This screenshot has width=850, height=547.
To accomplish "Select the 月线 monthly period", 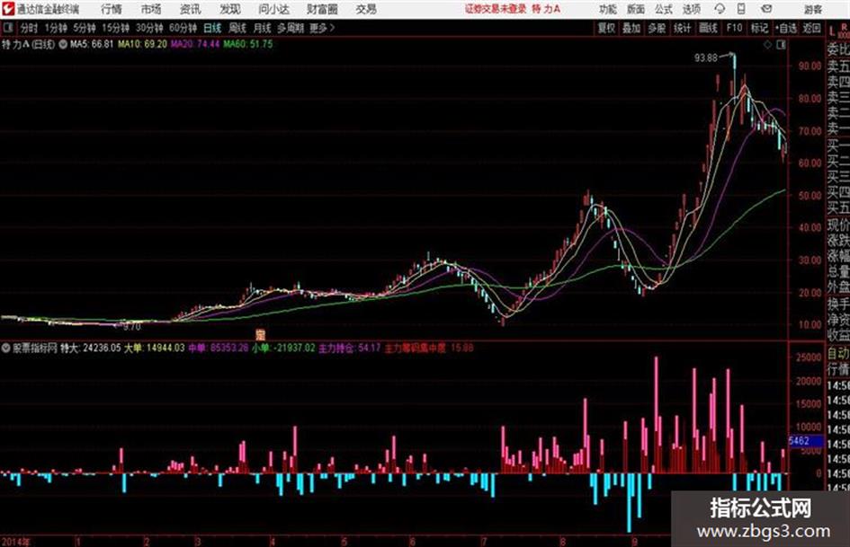I will (x=263, y=28).
